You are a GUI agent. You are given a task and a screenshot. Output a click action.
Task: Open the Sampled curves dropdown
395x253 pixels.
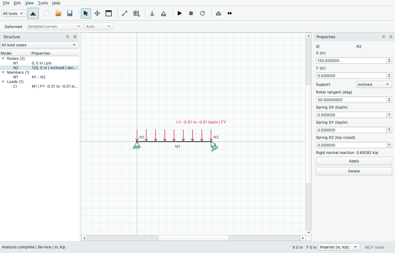coord(55,27)
